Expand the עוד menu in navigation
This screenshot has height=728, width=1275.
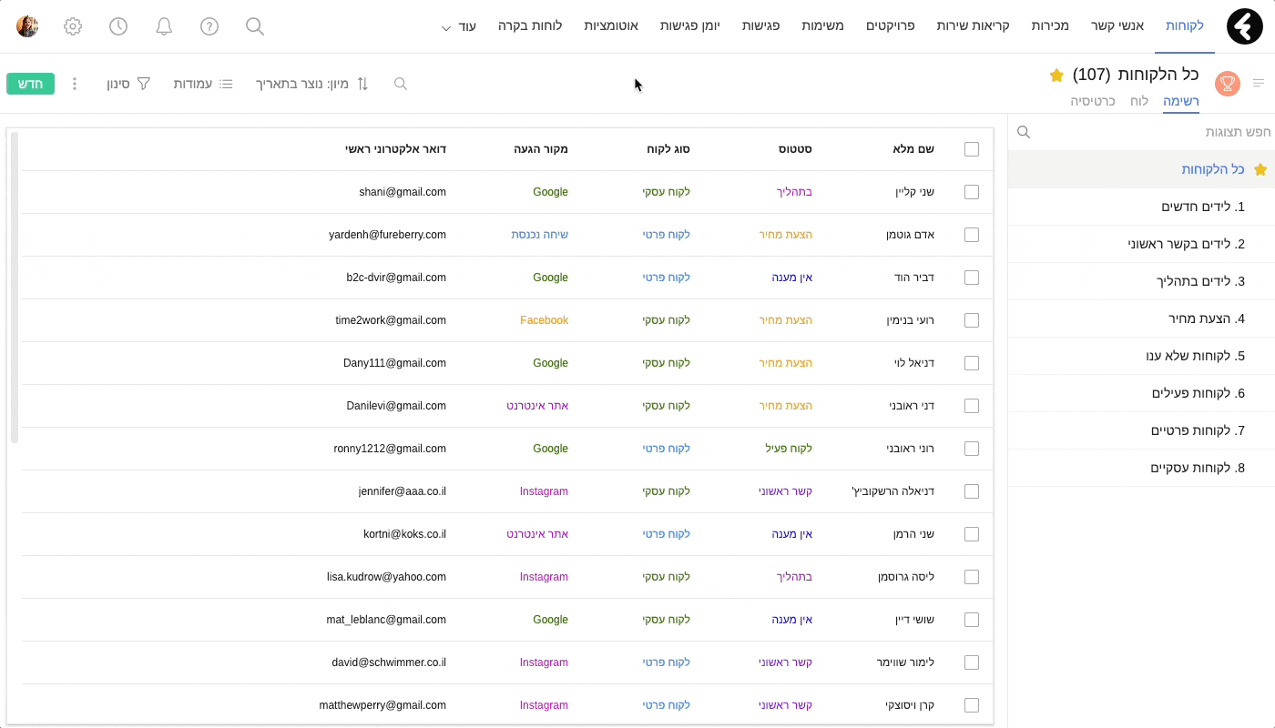459,26
